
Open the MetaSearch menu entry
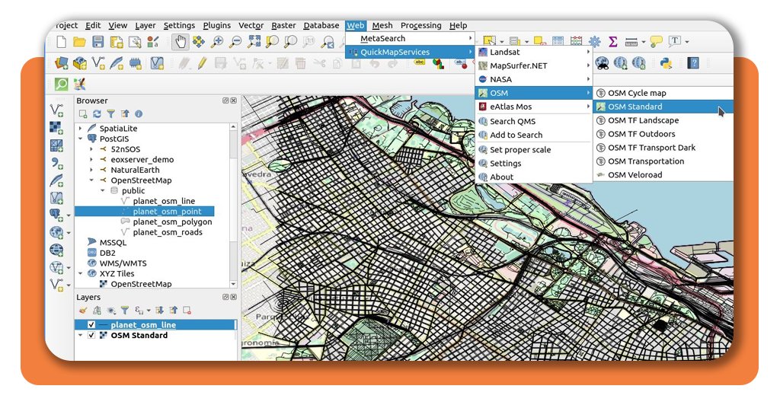click(411, 38)
